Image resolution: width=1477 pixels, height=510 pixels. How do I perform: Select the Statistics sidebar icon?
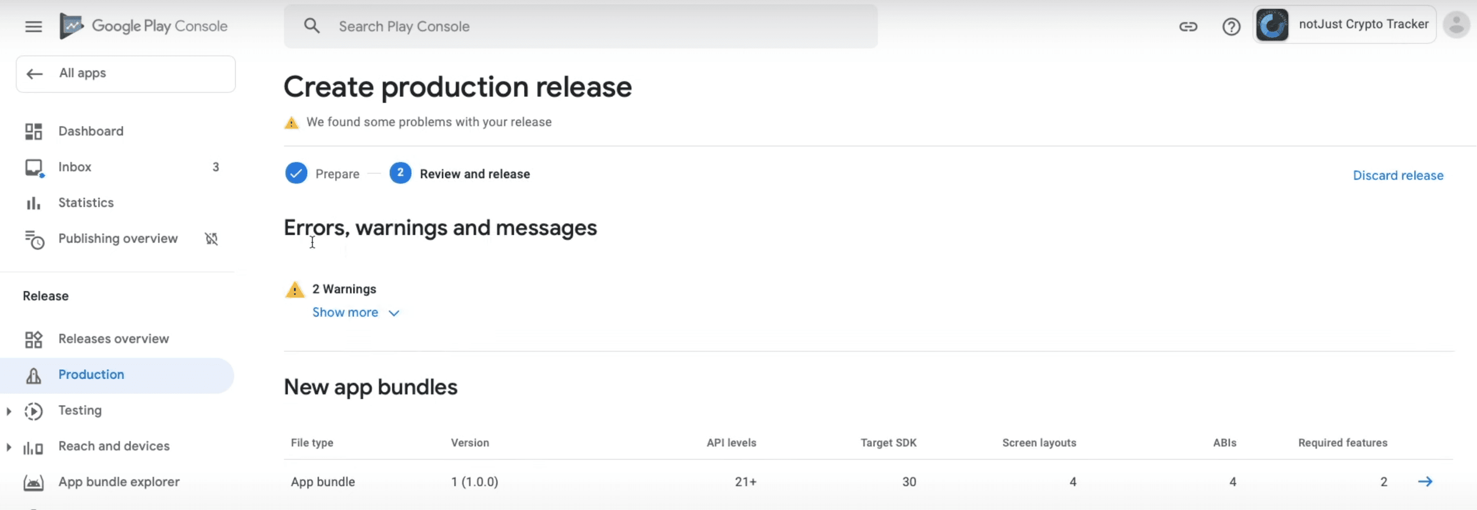(33, 203)
